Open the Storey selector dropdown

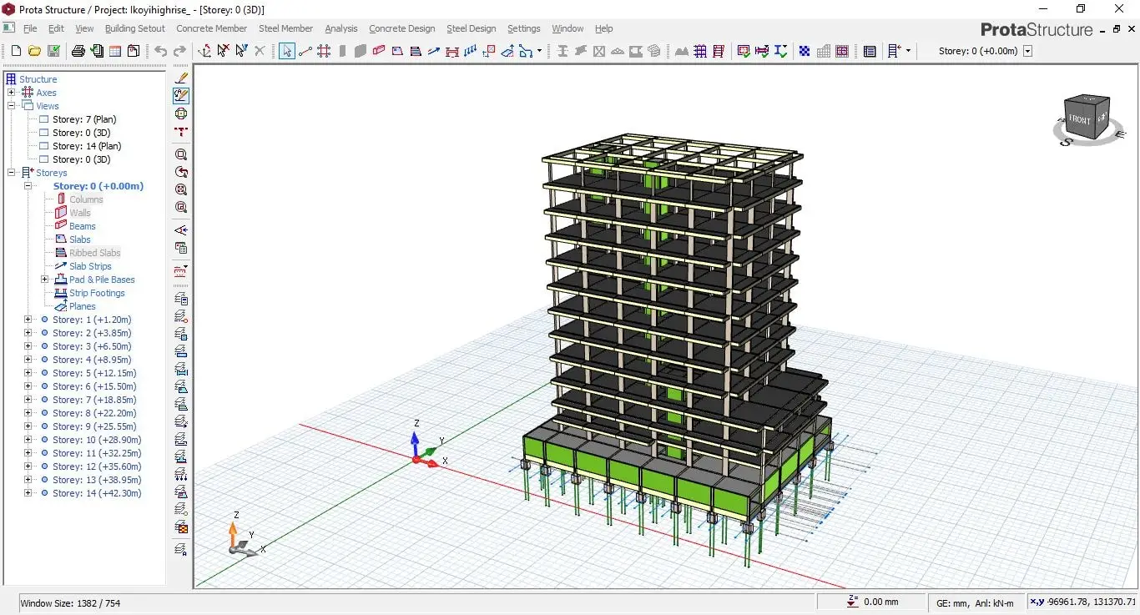click(1027, 51)
